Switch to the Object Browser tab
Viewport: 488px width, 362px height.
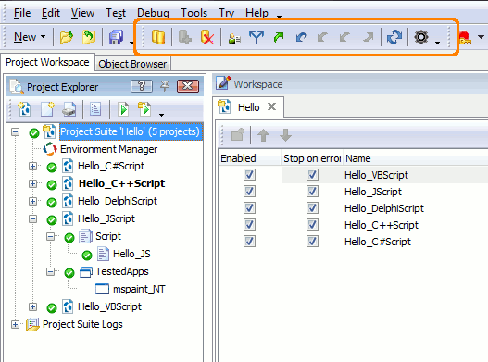[x=132, y=64]
